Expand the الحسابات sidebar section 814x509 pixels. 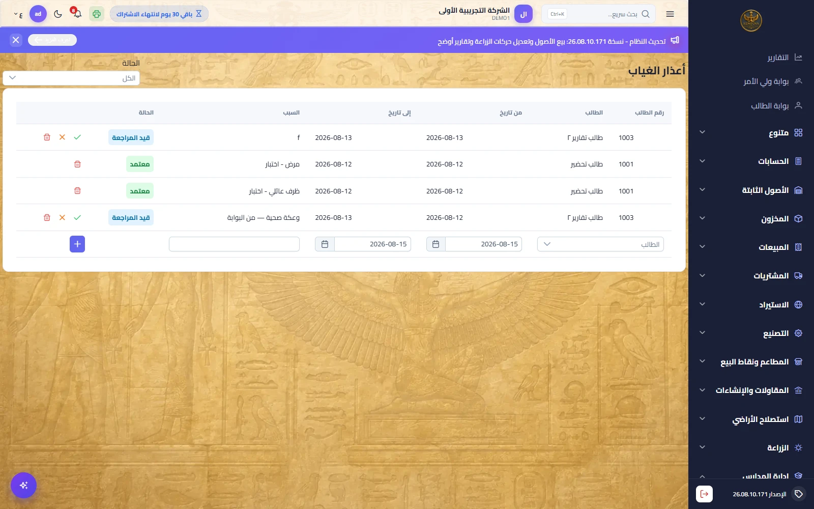point(751,161)
